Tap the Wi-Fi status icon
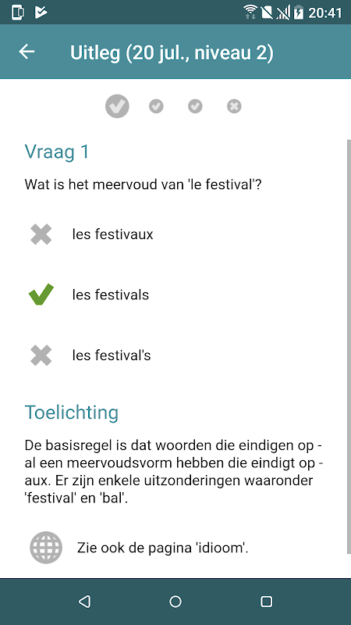Screen dimensions: 351x625 [250, 12]
